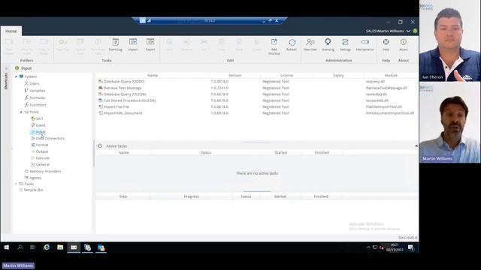Refresh the view using the Refresh icon
This screenshot has width=481, height=270.
click(292, 45)
